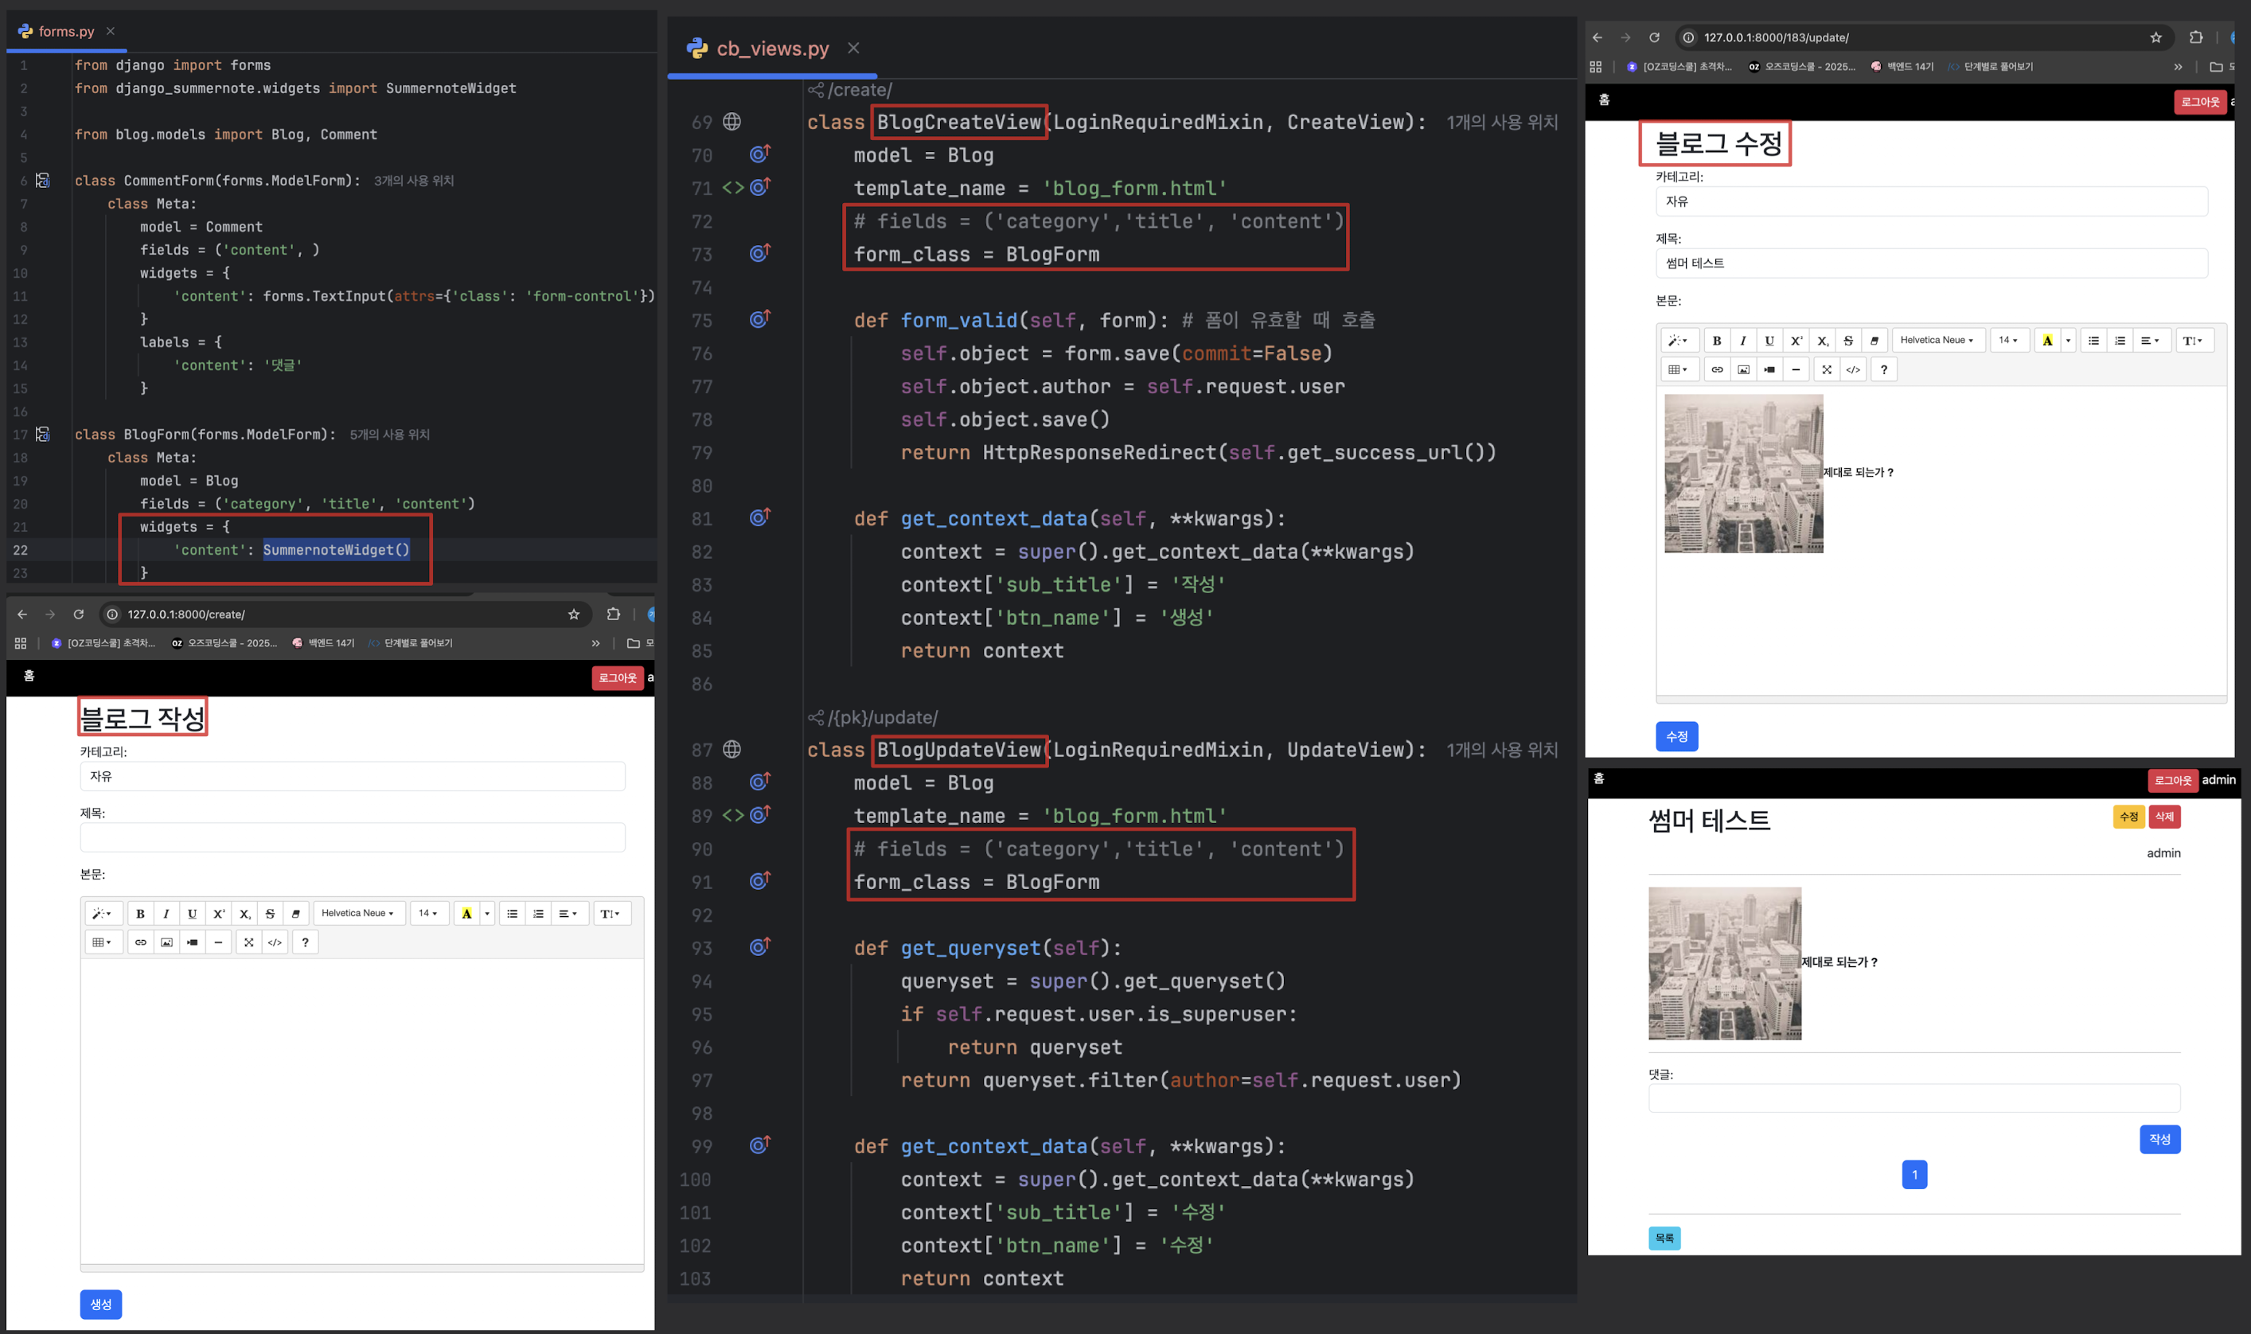This screenshot has width=2251, height=1334.
Task: Click the blue 생성 submit button
Action: pyautogui.click(x=100, y=1305)
